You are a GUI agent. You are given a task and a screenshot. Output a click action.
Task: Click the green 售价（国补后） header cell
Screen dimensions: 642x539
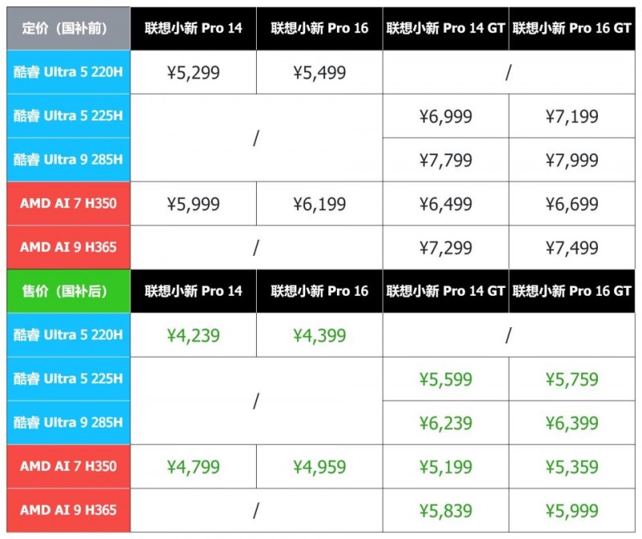pyautogui.click(x=68, y=291)
